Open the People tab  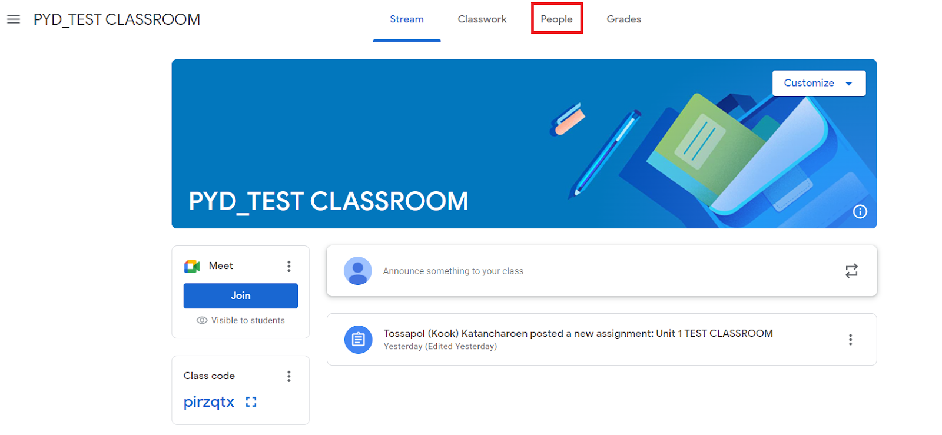point(557,19)
